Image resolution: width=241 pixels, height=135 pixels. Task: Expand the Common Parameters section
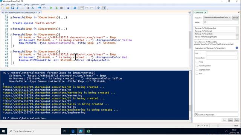(196, 115)
